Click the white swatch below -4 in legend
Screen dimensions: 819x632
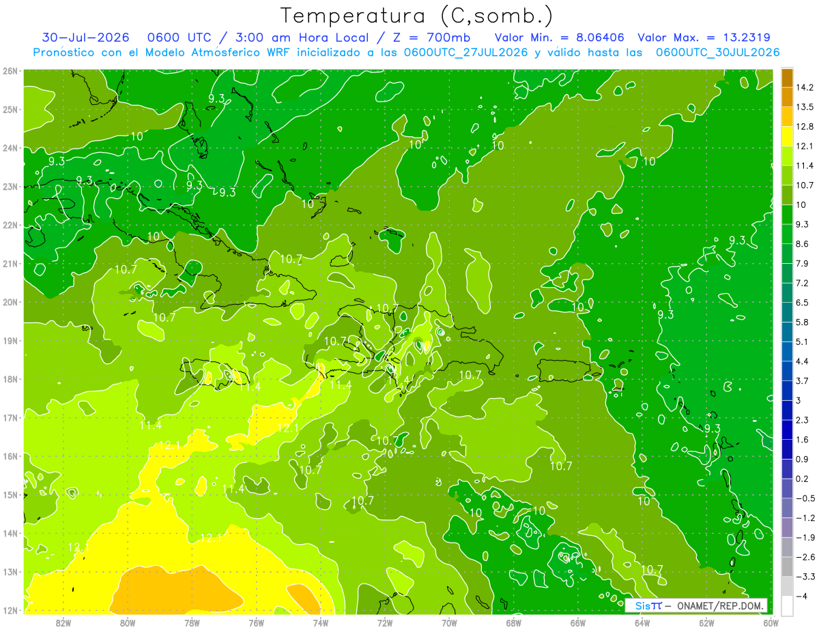click(x=787, y=605)
